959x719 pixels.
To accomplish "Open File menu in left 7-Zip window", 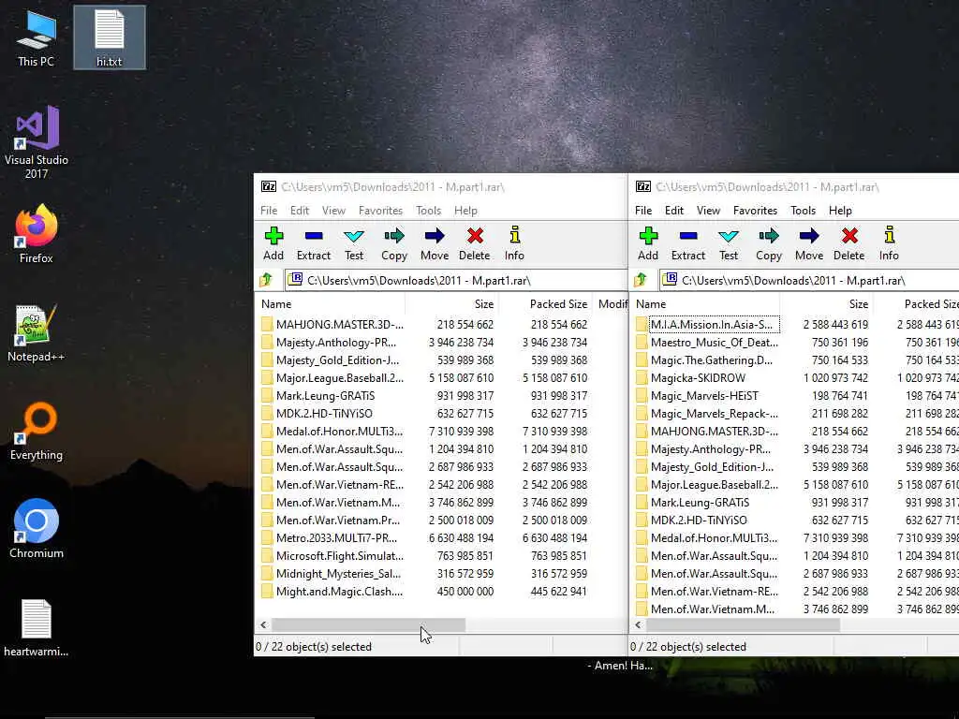I will [269, 211].
